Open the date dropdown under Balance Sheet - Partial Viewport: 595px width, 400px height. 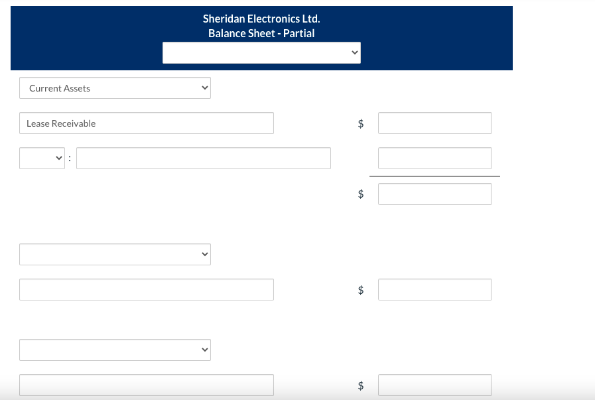[261, 53]
